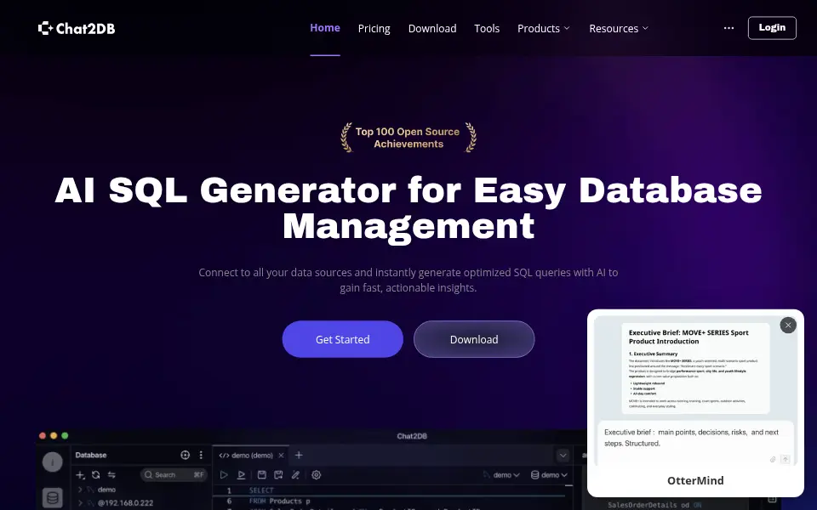Viewport: 817px width, 510px height.
Task: Click the save floppy disk icon
Action: tap(261, 474)
